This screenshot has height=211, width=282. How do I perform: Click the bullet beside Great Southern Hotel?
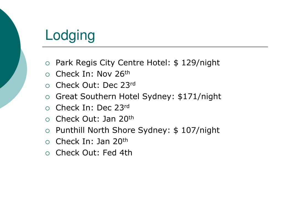point(48,97)
